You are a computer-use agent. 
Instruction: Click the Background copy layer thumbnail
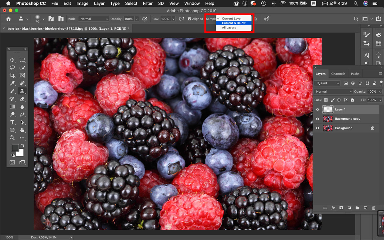click(x=328, y=119)
